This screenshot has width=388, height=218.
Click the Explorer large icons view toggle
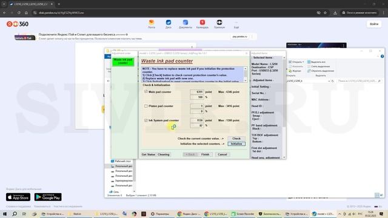(x=381, y=195)
